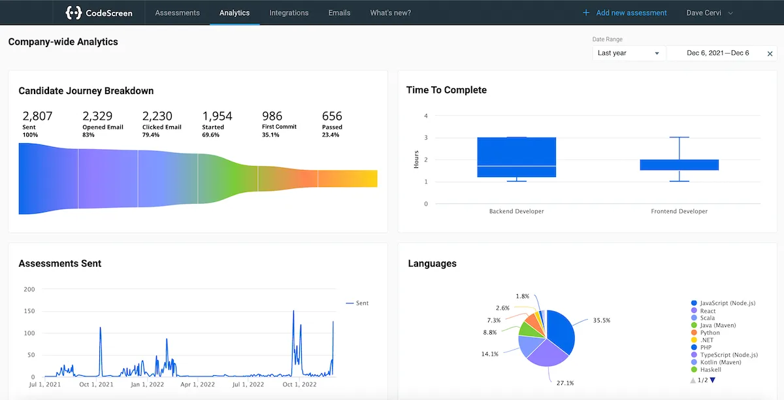This screenshot has height=400, width=784.
Task: Toggle Kotlin (Maven) legend entry
Action: [x=715, y=362]
